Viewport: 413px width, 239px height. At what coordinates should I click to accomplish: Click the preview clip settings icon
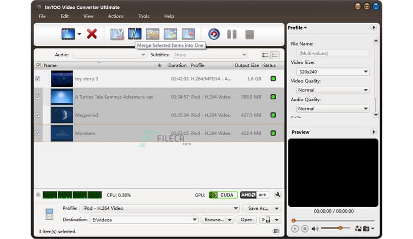click(358, 229)
